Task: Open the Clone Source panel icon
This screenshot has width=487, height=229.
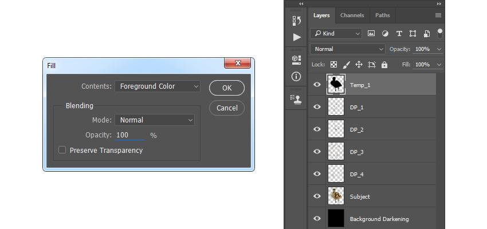Action: click(x=297, y=98)
